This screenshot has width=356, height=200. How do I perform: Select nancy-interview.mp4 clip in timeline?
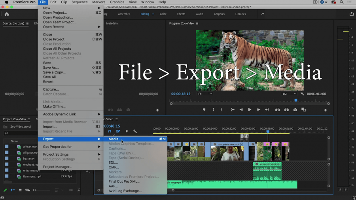tap(229, 151)
